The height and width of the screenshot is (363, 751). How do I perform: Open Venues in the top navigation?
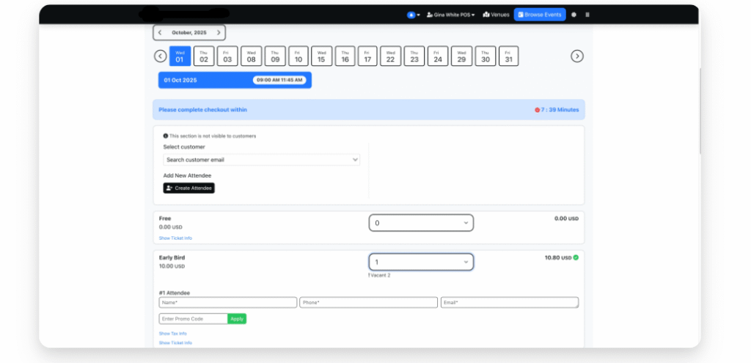coord(496,15)
